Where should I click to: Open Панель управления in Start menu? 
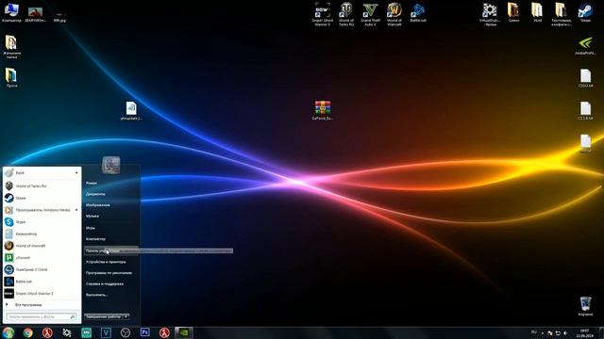pyautogui.click(x=111, y=250)
